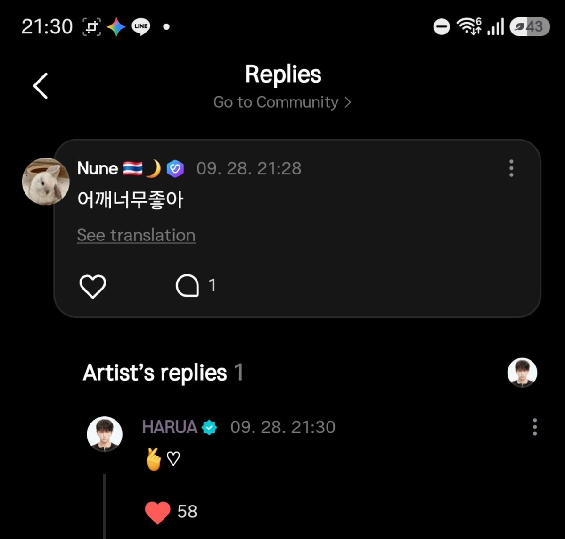Tap the Nune username

coord(98,168)
